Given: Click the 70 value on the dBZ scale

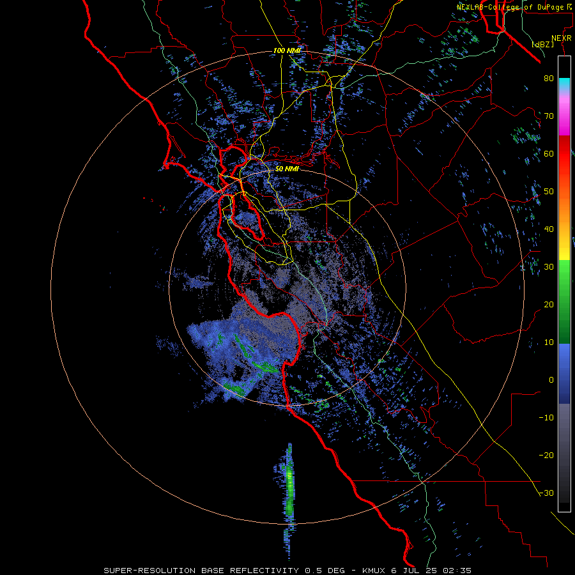Looking at the screenshot, I should (549, 116).
